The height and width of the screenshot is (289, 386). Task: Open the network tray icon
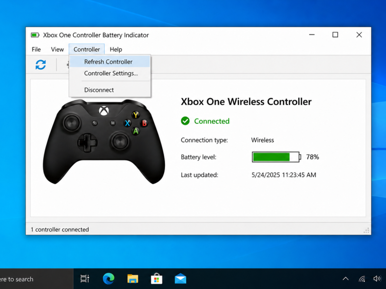pyautogui.click(x=362, y=279)
